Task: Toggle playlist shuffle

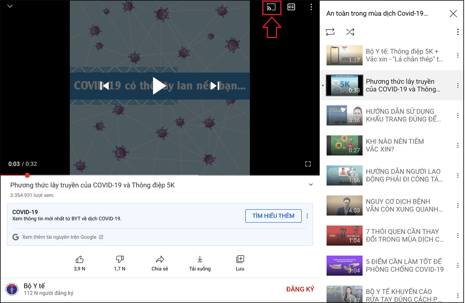Action: tap(350, 32)
